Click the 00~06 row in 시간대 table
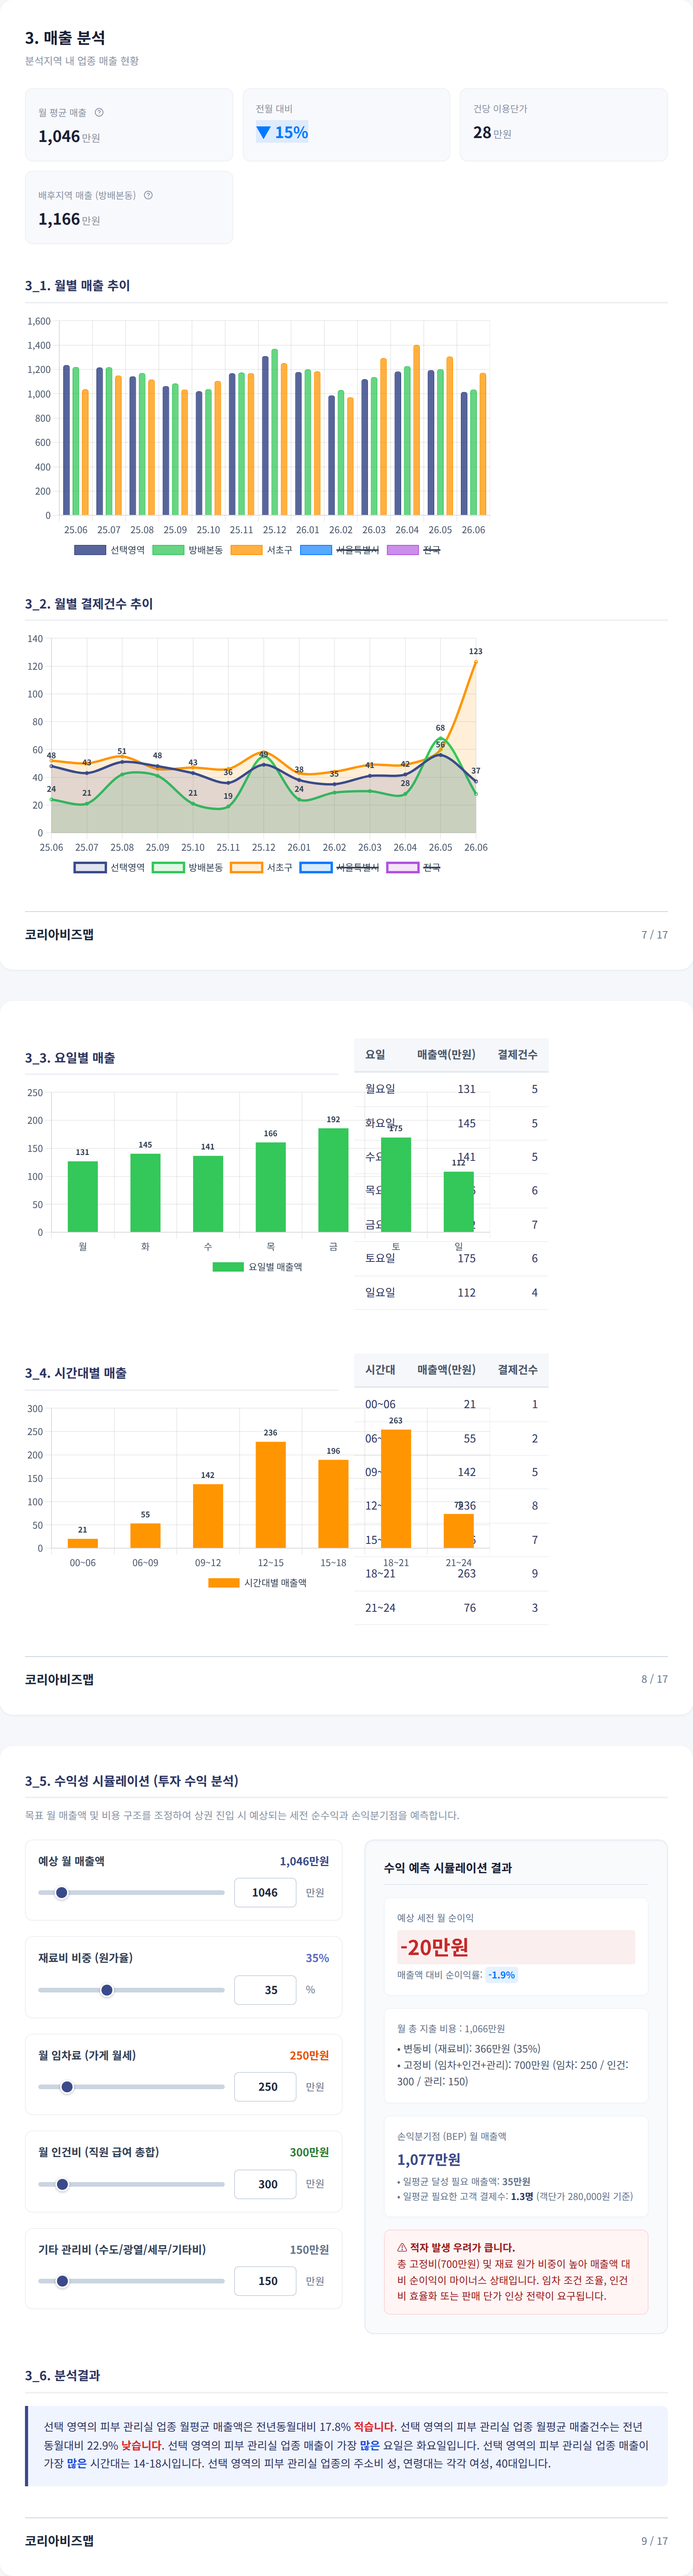The image size is (693, 2576). pos(451,1404)
